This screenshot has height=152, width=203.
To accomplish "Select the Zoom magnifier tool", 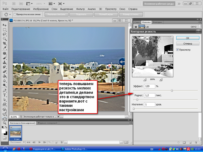I will tap(5, 123).
